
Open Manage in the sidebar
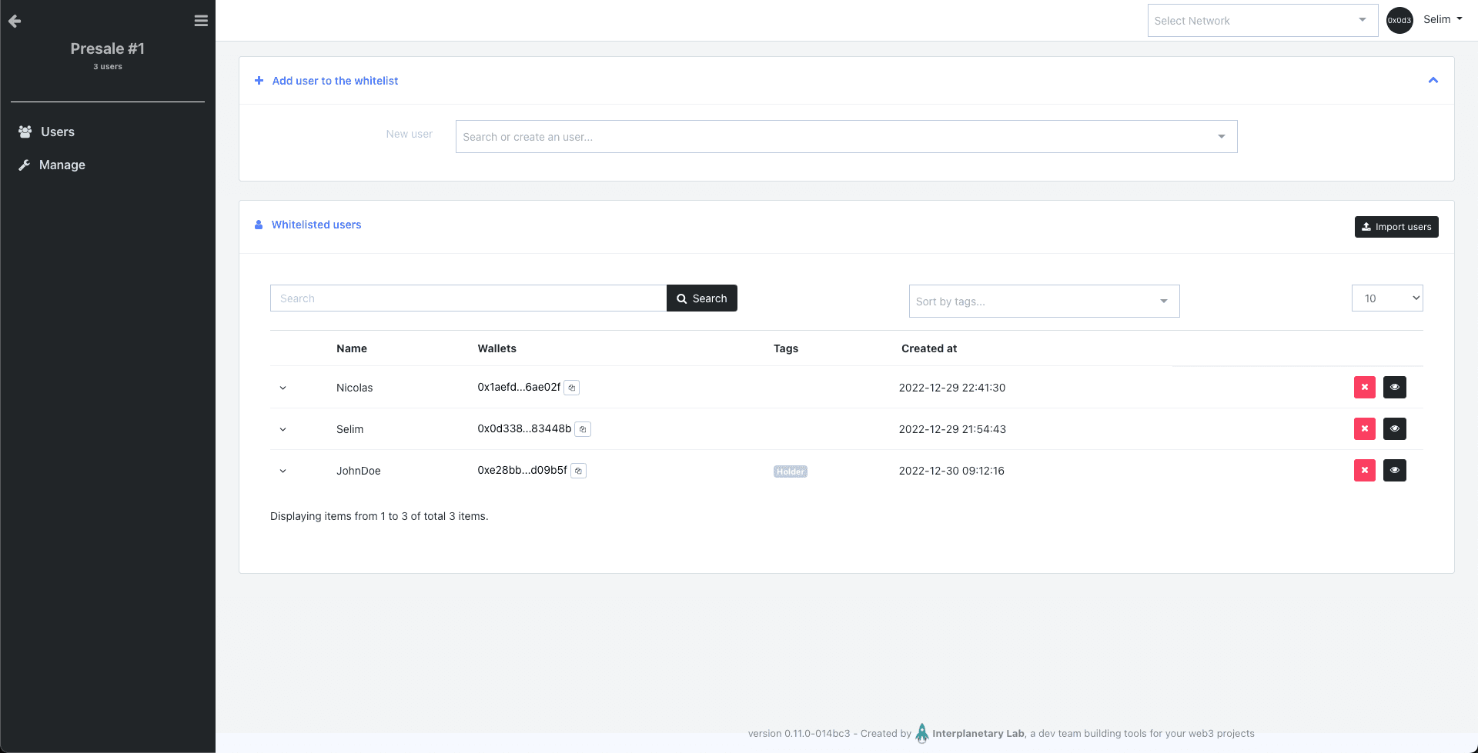click(62, 165)
